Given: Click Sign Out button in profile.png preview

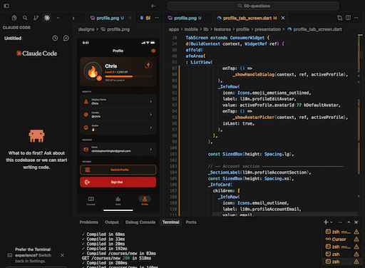Looking at the screenshot, I should pyautogui.click(x=118, y=182).
